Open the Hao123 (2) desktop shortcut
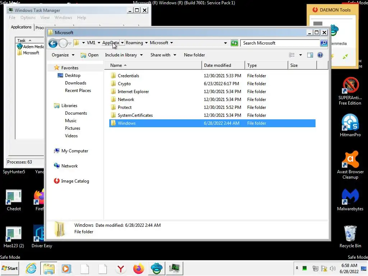368x276 pixels. click(14, 236)
